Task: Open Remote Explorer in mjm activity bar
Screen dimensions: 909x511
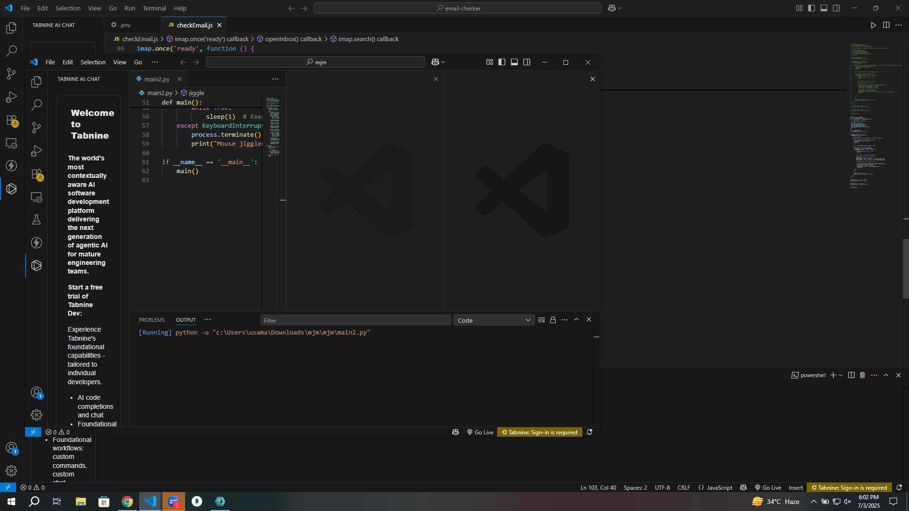Action: pos(36,197)
